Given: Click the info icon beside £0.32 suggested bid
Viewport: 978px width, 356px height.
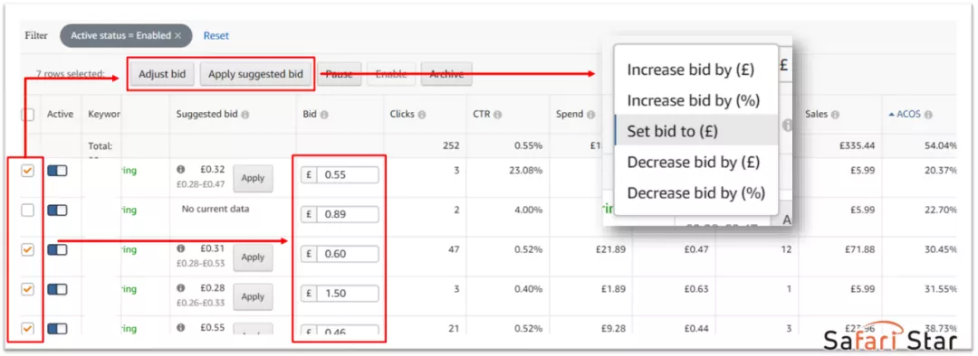Looking at the screenshot, I should [180, 169].
